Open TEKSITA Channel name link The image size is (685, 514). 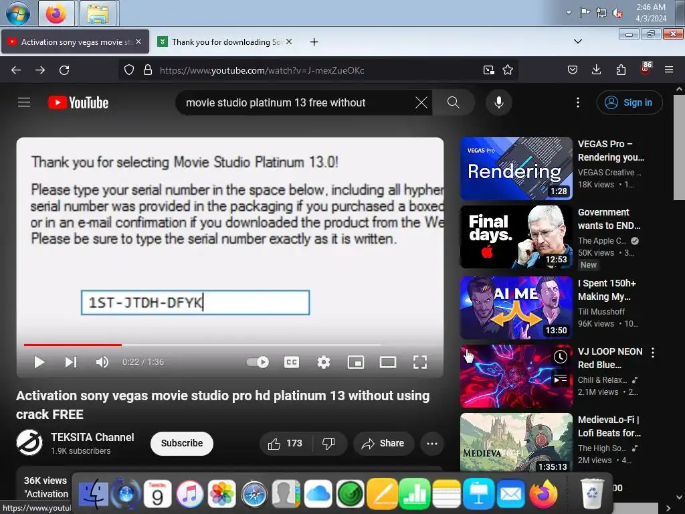click(x=92, y=437)
